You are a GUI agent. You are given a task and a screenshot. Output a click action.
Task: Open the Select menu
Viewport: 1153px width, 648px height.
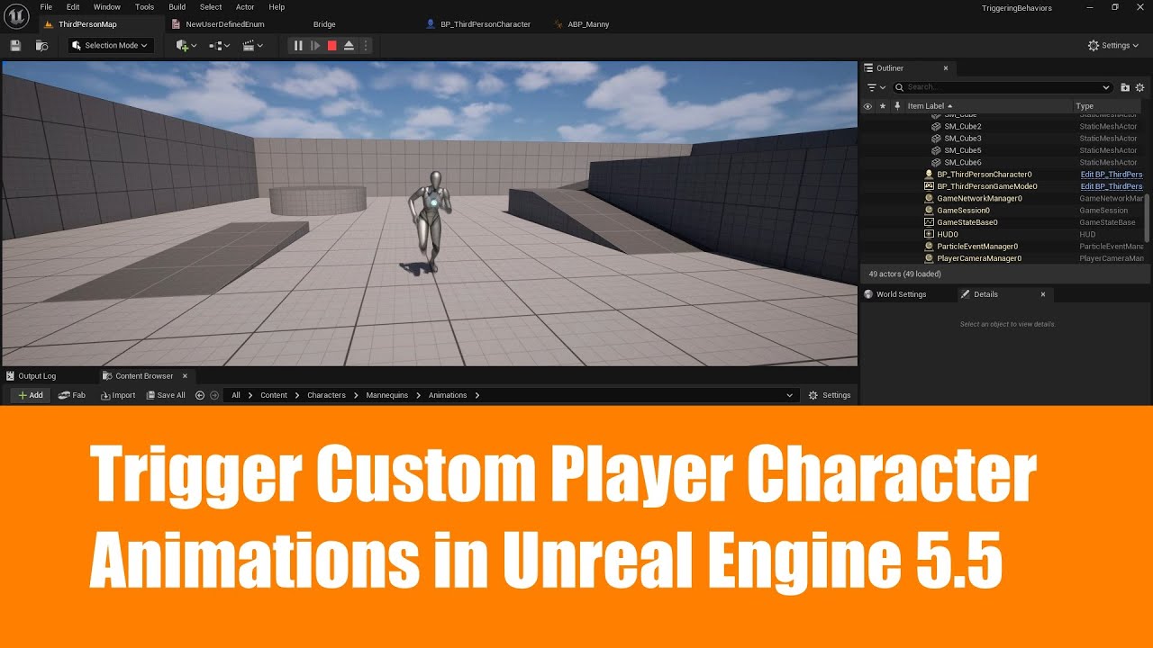pos(211,7)
